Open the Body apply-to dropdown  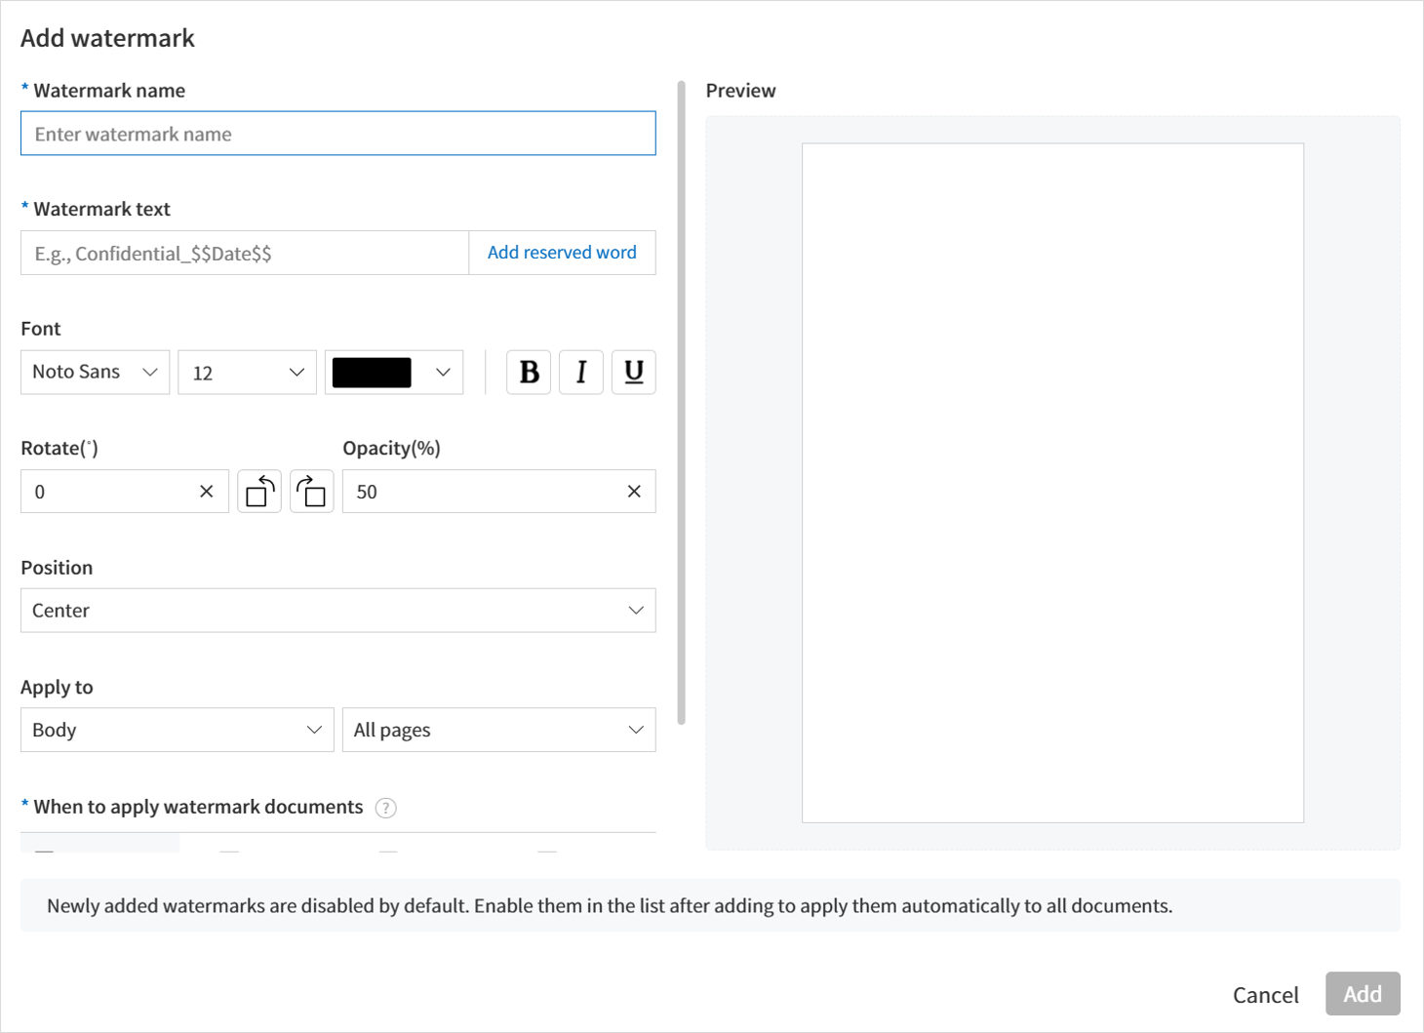(177, 730)
